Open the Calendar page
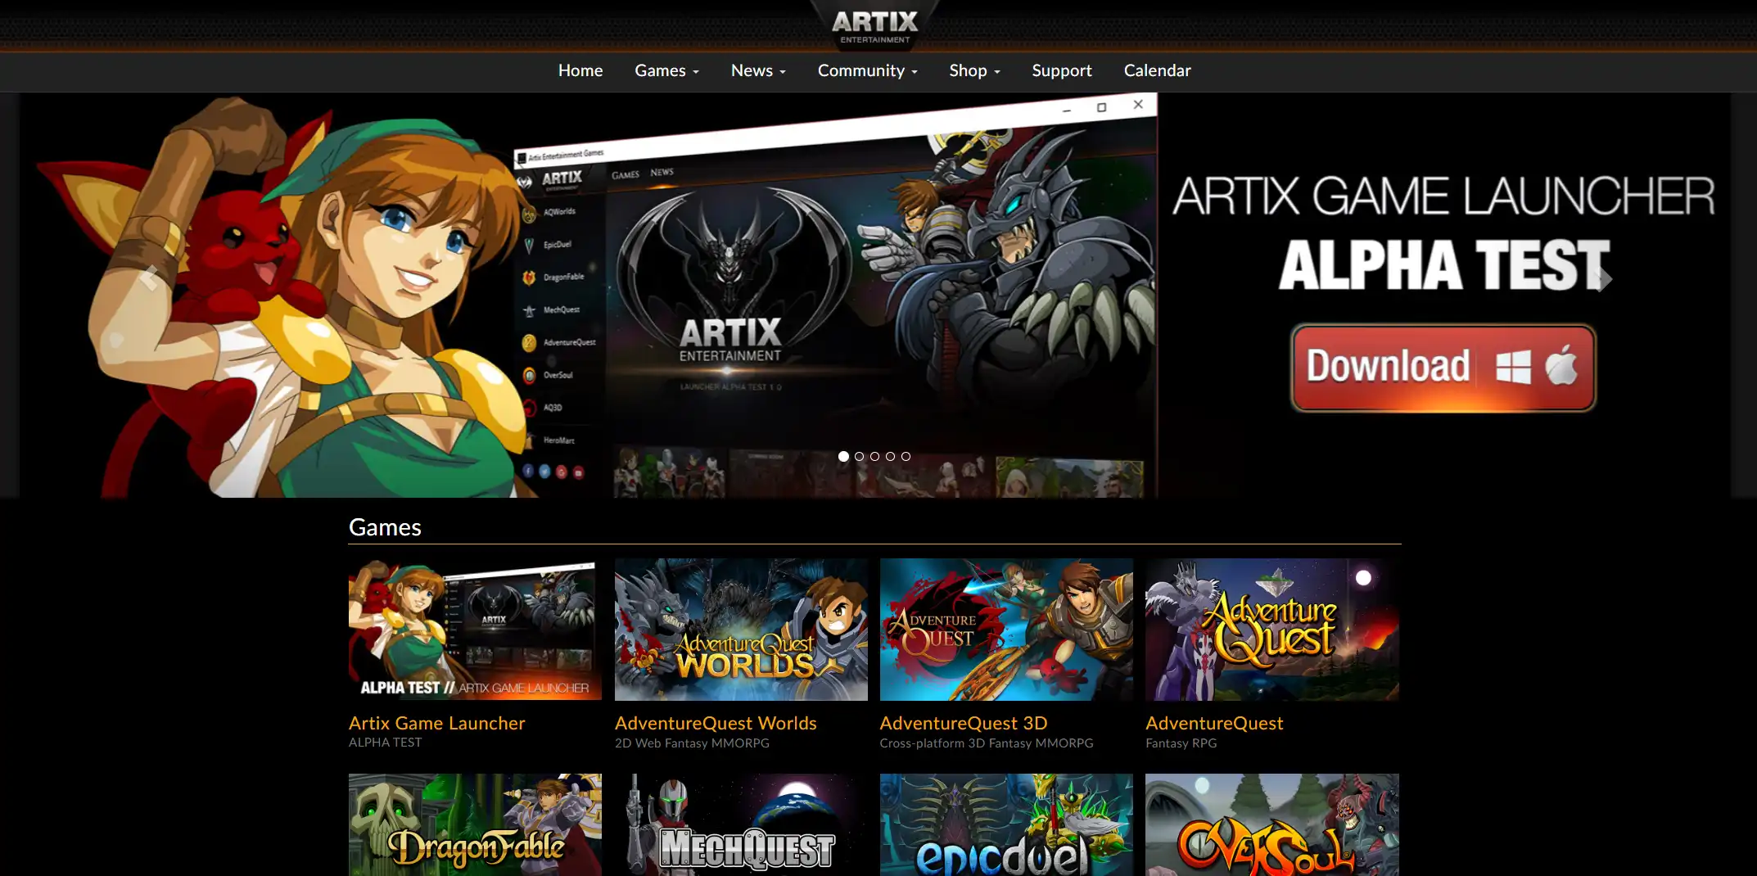Screen dimensions: 1757x876 [x=1157, y=71]
